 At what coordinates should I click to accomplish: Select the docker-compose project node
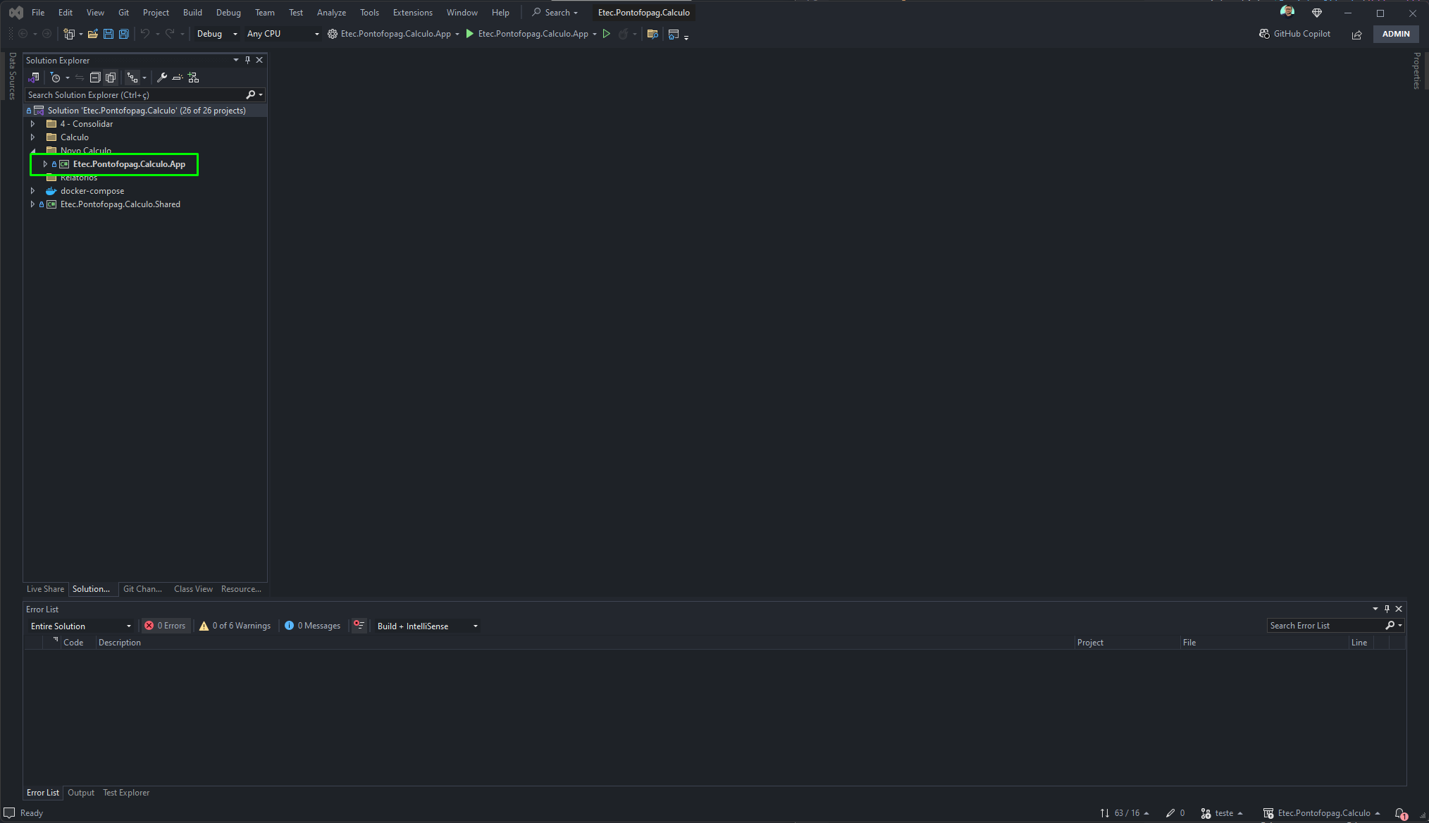(92, 191)
